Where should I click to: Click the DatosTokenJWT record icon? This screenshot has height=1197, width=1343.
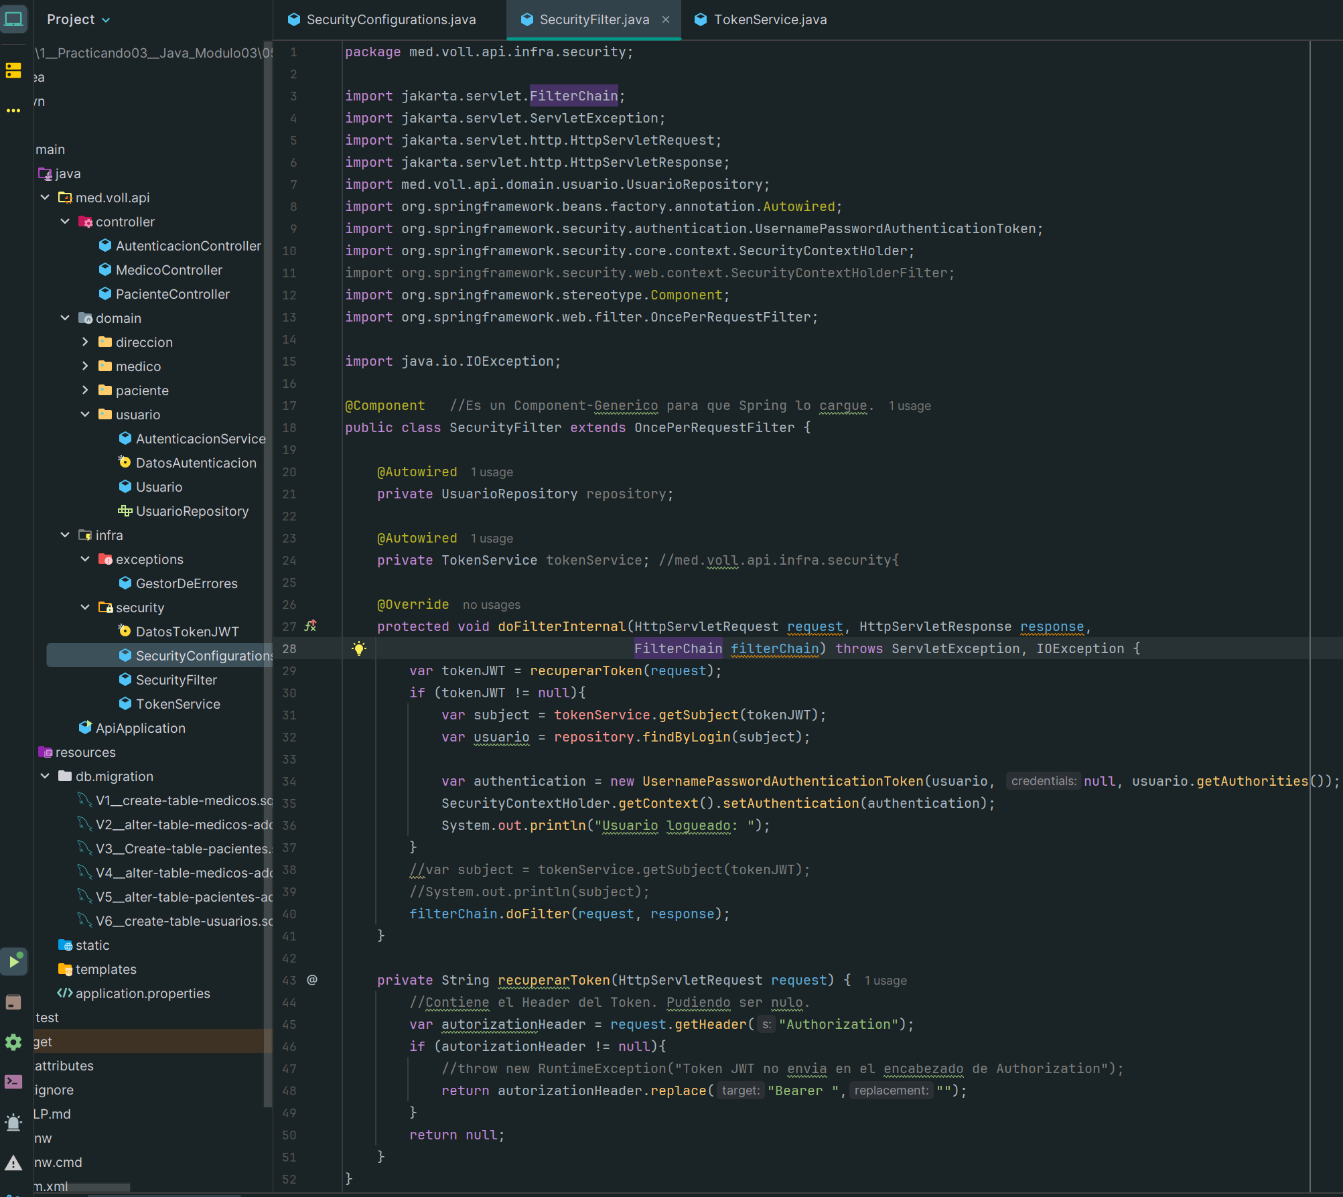(125, 631)
